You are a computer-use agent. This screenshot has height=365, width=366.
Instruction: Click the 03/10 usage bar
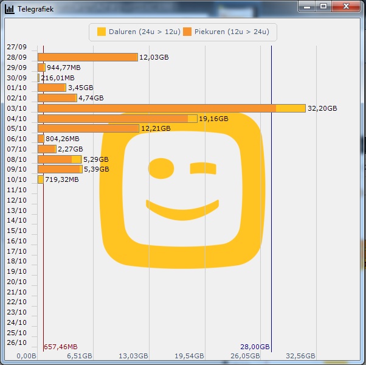[171, 108]
